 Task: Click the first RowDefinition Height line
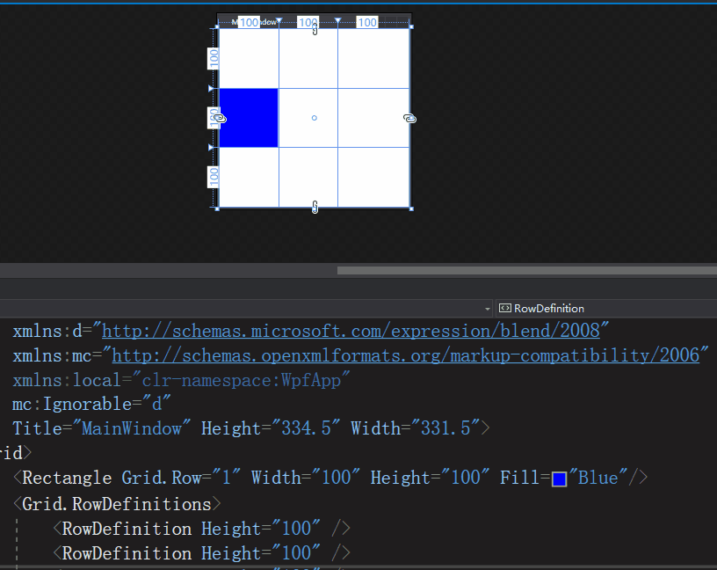(202, 529)
